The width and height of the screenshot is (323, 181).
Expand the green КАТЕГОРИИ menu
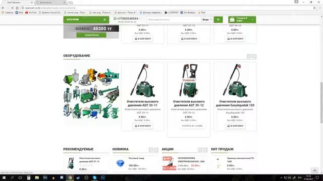point(86,20)
